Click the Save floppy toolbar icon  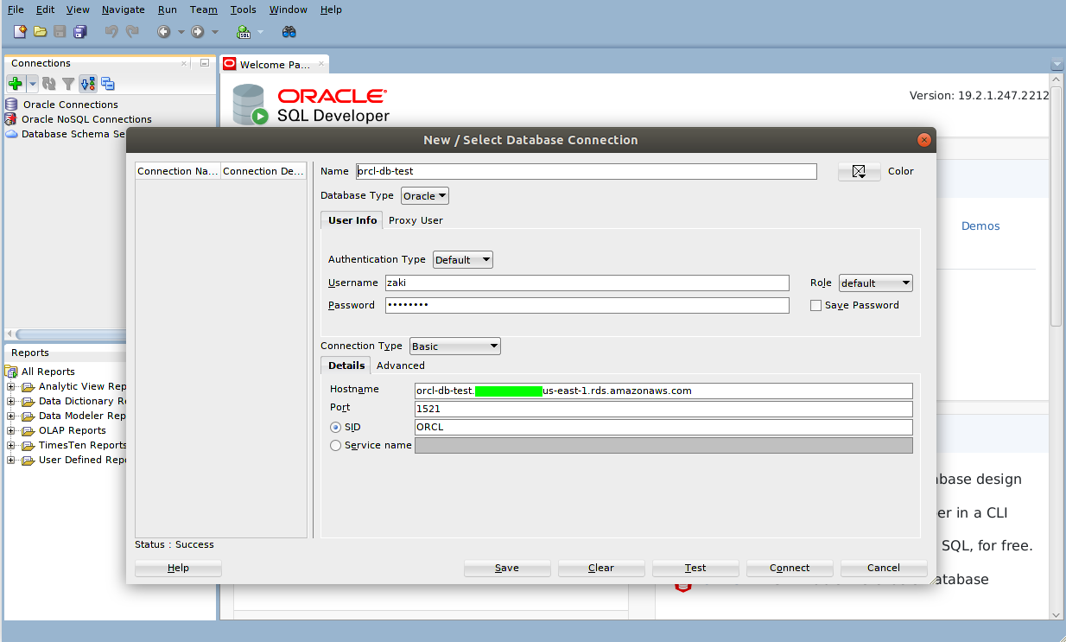[60, 32]
